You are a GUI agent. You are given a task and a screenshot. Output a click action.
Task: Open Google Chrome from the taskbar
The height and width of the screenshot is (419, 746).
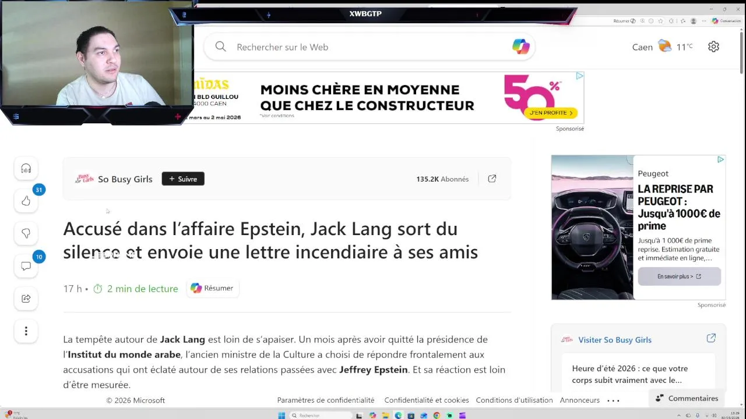437,416
